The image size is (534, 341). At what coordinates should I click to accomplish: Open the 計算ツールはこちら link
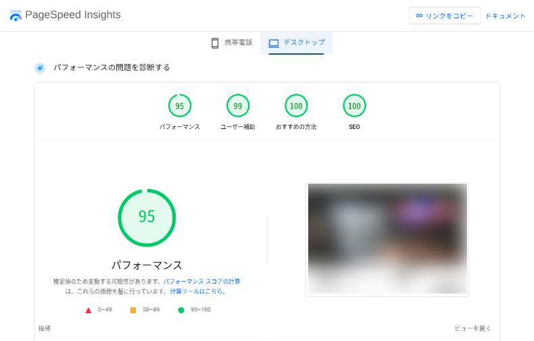[x=198, y=291]
